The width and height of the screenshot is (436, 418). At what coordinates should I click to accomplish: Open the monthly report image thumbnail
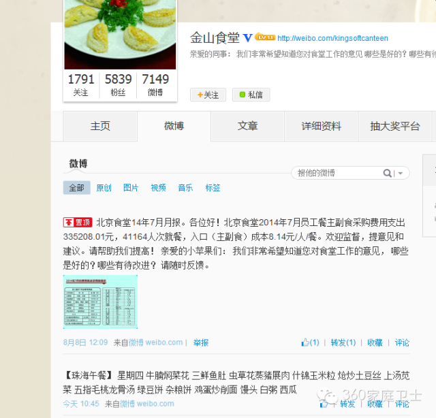(x=100, y=302)
